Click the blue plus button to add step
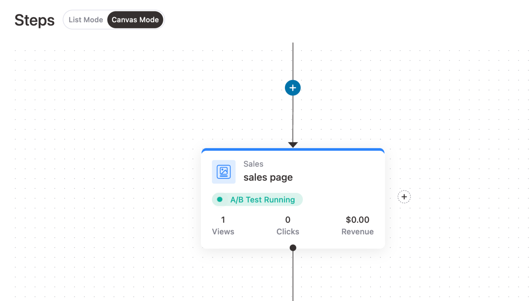 pos(292,88)
